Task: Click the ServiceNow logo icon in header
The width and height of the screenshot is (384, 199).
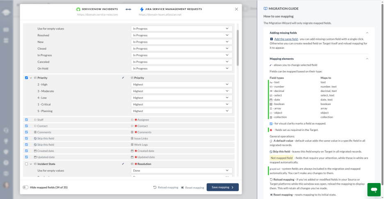Action: click(78, 9)
